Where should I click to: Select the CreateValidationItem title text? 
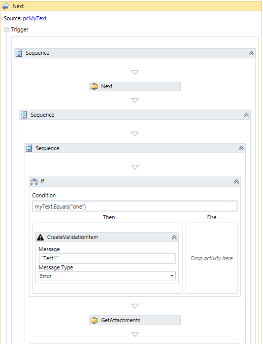73,237
